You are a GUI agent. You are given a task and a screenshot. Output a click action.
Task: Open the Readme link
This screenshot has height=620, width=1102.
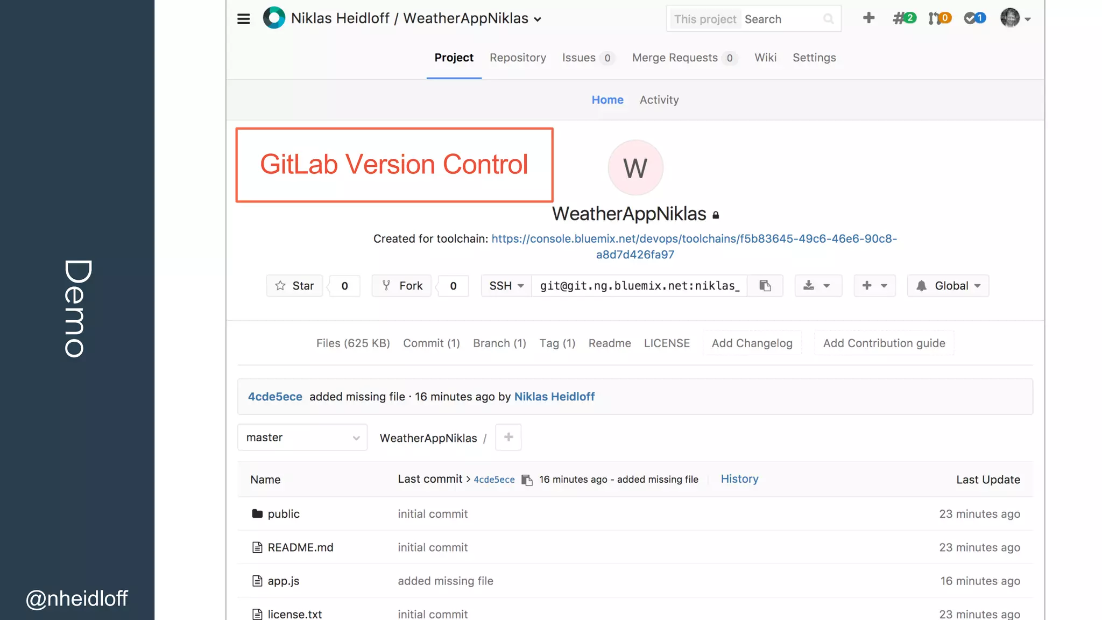click(x=610, y=343)
